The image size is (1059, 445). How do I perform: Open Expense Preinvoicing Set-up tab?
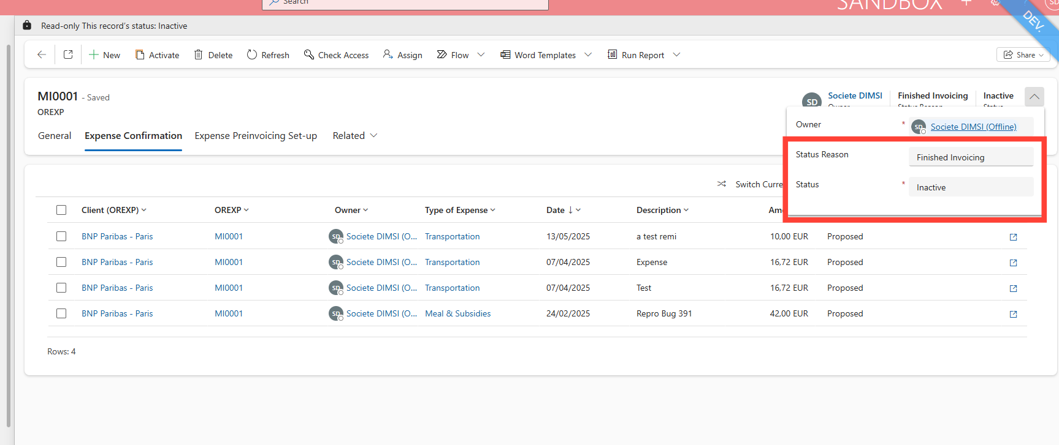[256, 136]
